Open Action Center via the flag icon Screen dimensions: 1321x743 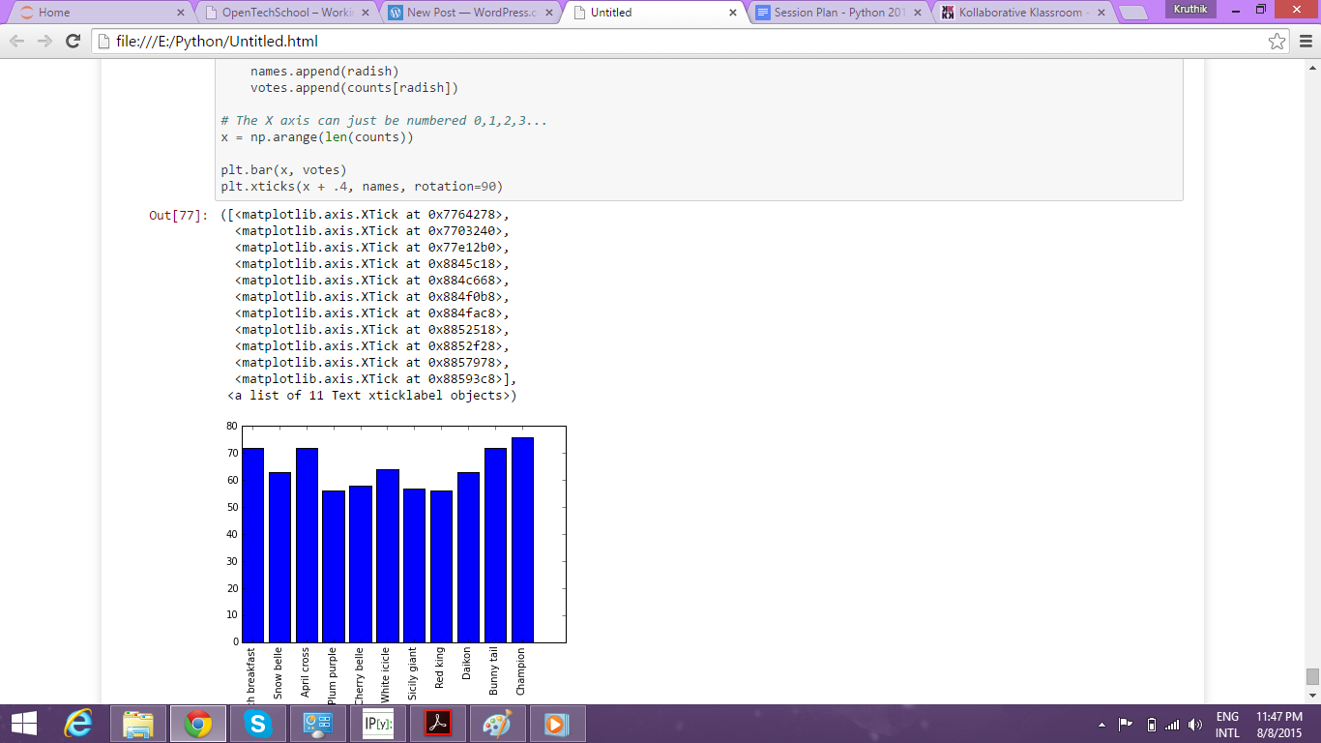(1125, 723)
